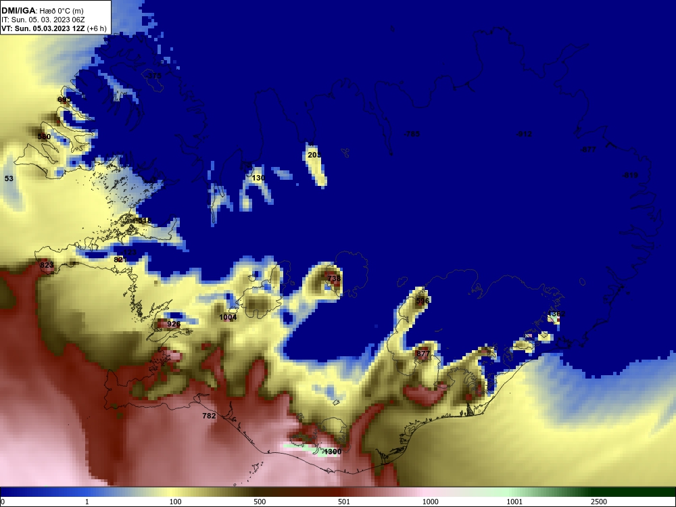Click the legend label 500
The height and width of the screenshot is (507, 676).
260,502
